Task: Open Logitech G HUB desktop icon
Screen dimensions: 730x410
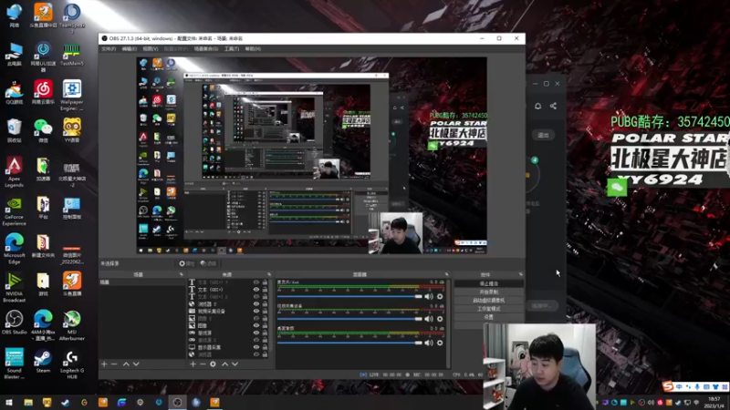Action: [x=72, y=364]
